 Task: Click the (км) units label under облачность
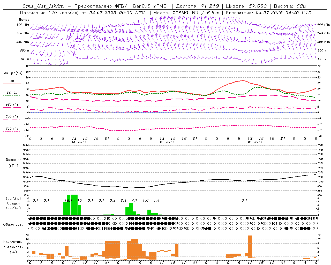pyautogui.click(x=13, y=252)
